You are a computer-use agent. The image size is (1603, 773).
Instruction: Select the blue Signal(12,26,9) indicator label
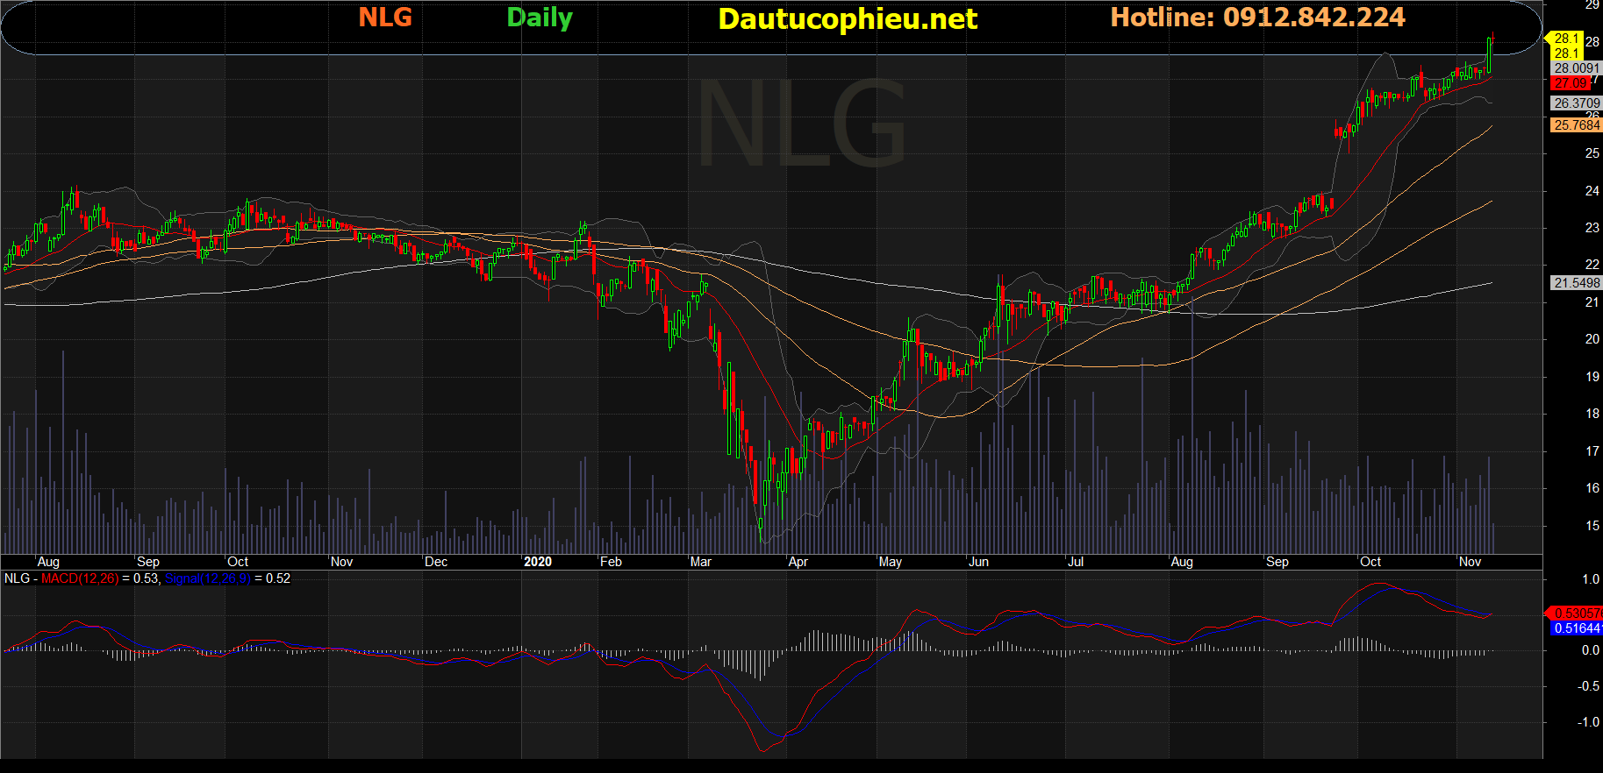(x=207, y=578)
